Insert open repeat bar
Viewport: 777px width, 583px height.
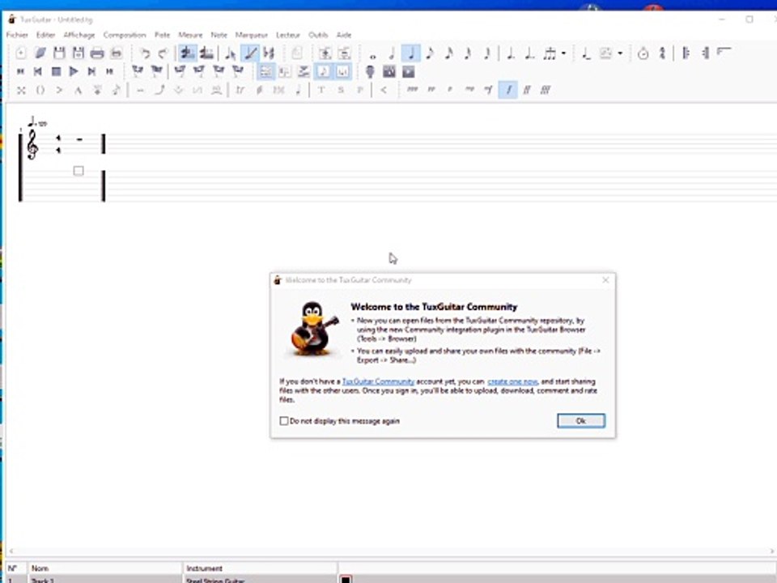click(x=686, y=53)
